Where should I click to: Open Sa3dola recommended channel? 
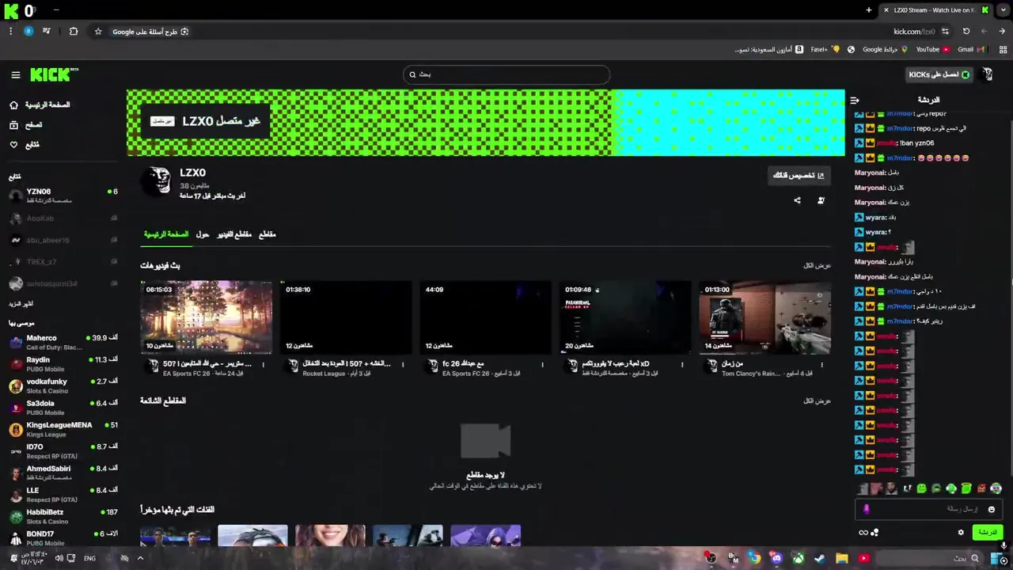tap(63, 408)
